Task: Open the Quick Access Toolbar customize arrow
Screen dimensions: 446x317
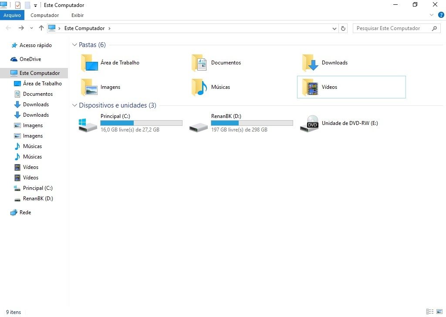Action: (35, 5)
